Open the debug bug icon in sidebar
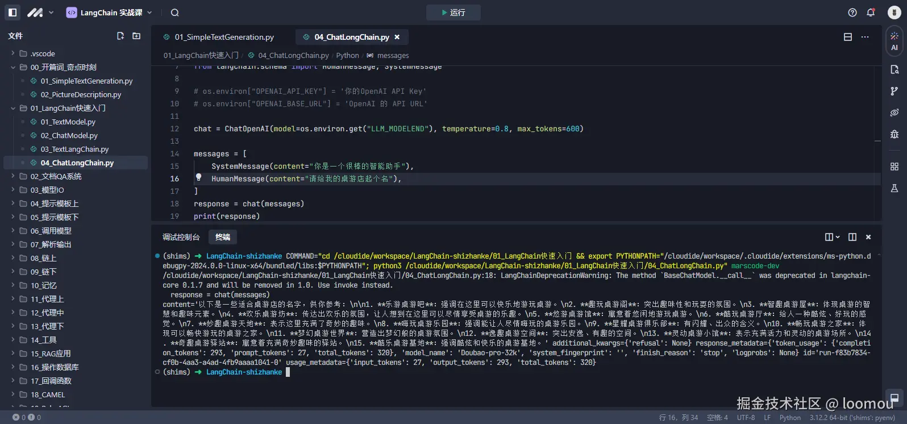Image resolution: width=907 pixels, height=424 pixels. 894,134
